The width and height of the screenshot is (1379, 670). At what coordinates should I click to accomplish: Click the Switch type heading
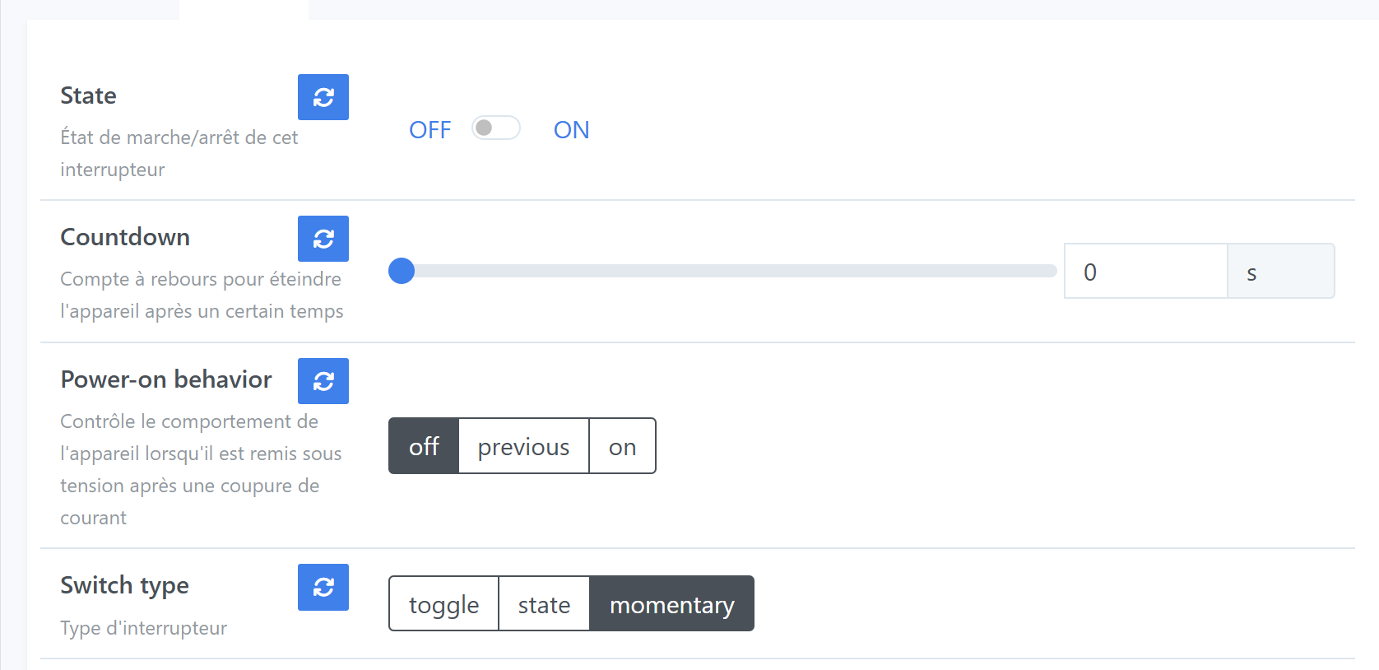(125, 585)
